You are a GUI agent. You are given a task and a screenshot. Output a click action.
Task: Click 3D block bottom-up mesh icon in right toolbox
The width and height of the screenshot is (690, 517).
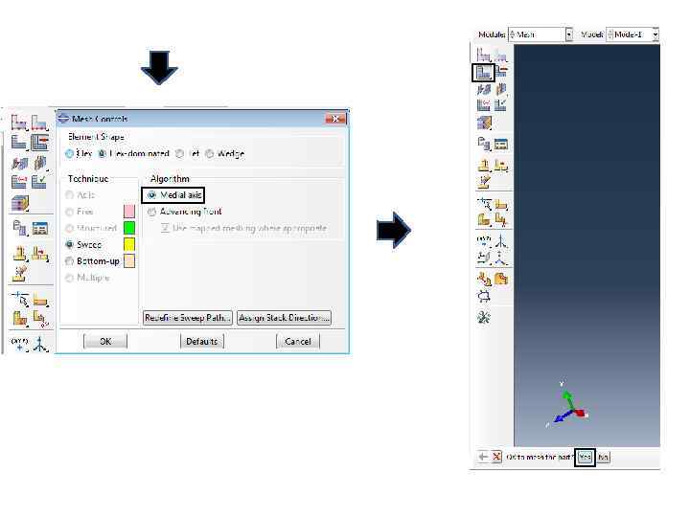(x=484, y=123)
